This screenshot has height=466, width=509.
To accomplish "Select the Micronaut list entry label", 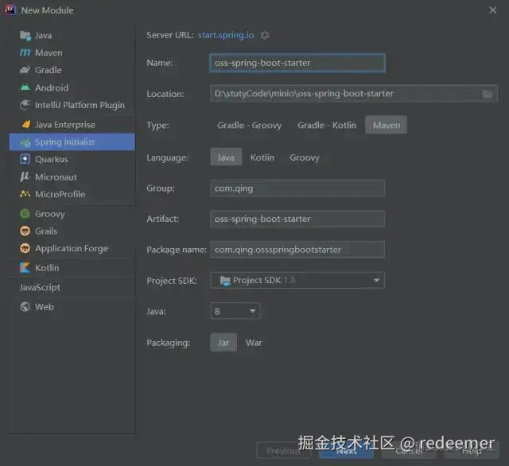I will point(56,177).
